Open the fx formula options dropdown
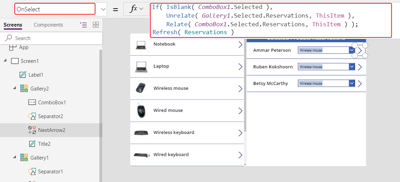400x182 pixels. click(137, 9)
